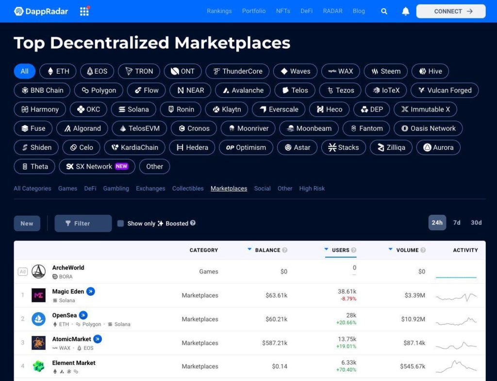The image size is (497, 381).
Task: Open the Filter dropdown button
Action: click(x=83, y=223)
